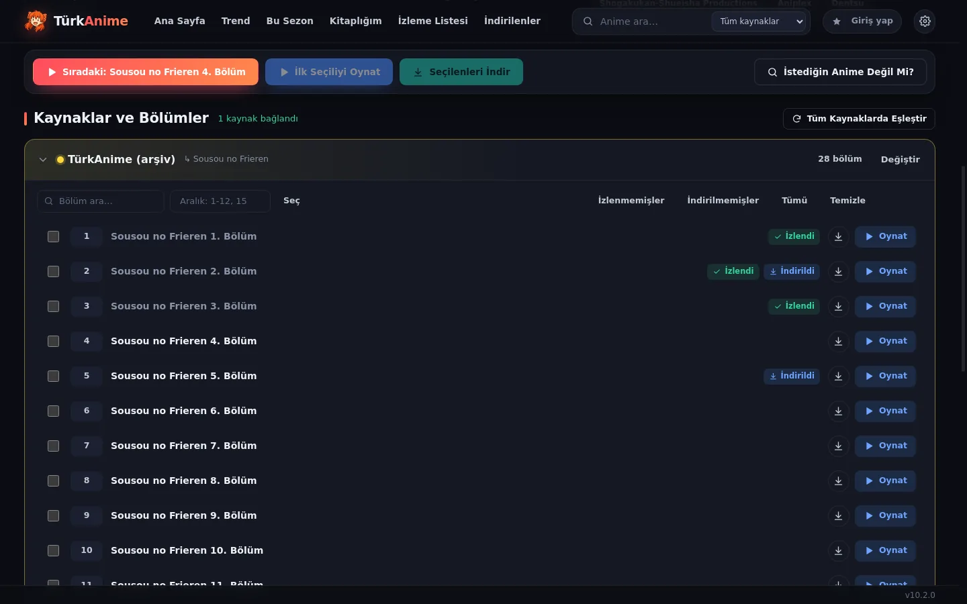The width and height of the screenshot is (967, 604).
Task: Switch to Bu Sezon
Action: pos(289,21)
